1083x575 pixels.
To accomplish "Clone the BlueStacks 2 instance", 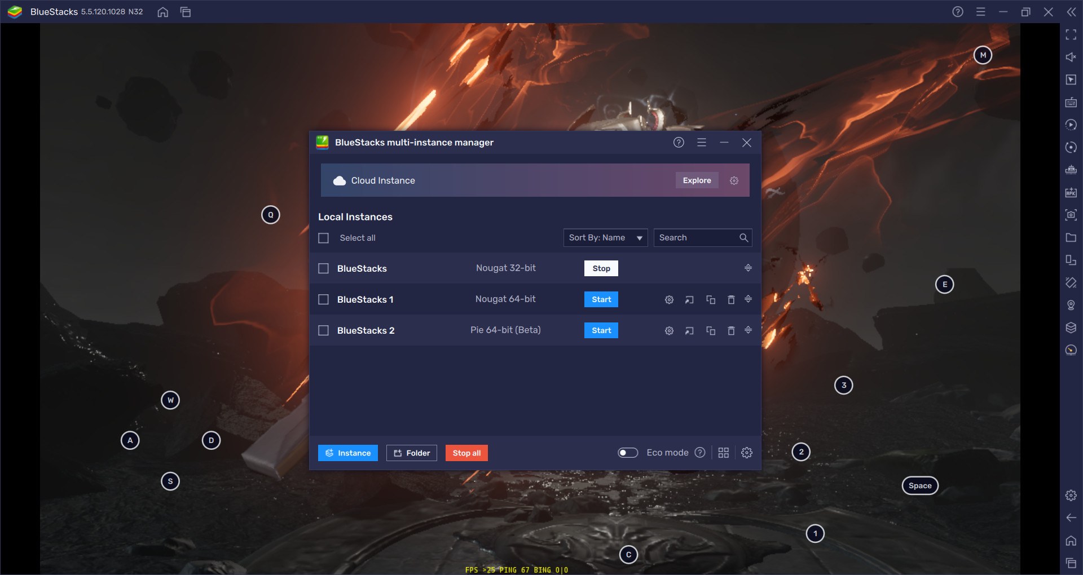I will (711, 331).
